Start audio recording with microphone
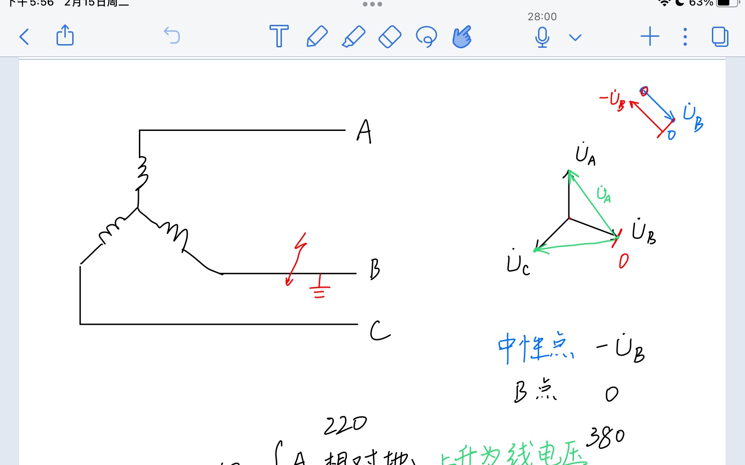This screenshot has height=465, width=745. click(542, 37)
